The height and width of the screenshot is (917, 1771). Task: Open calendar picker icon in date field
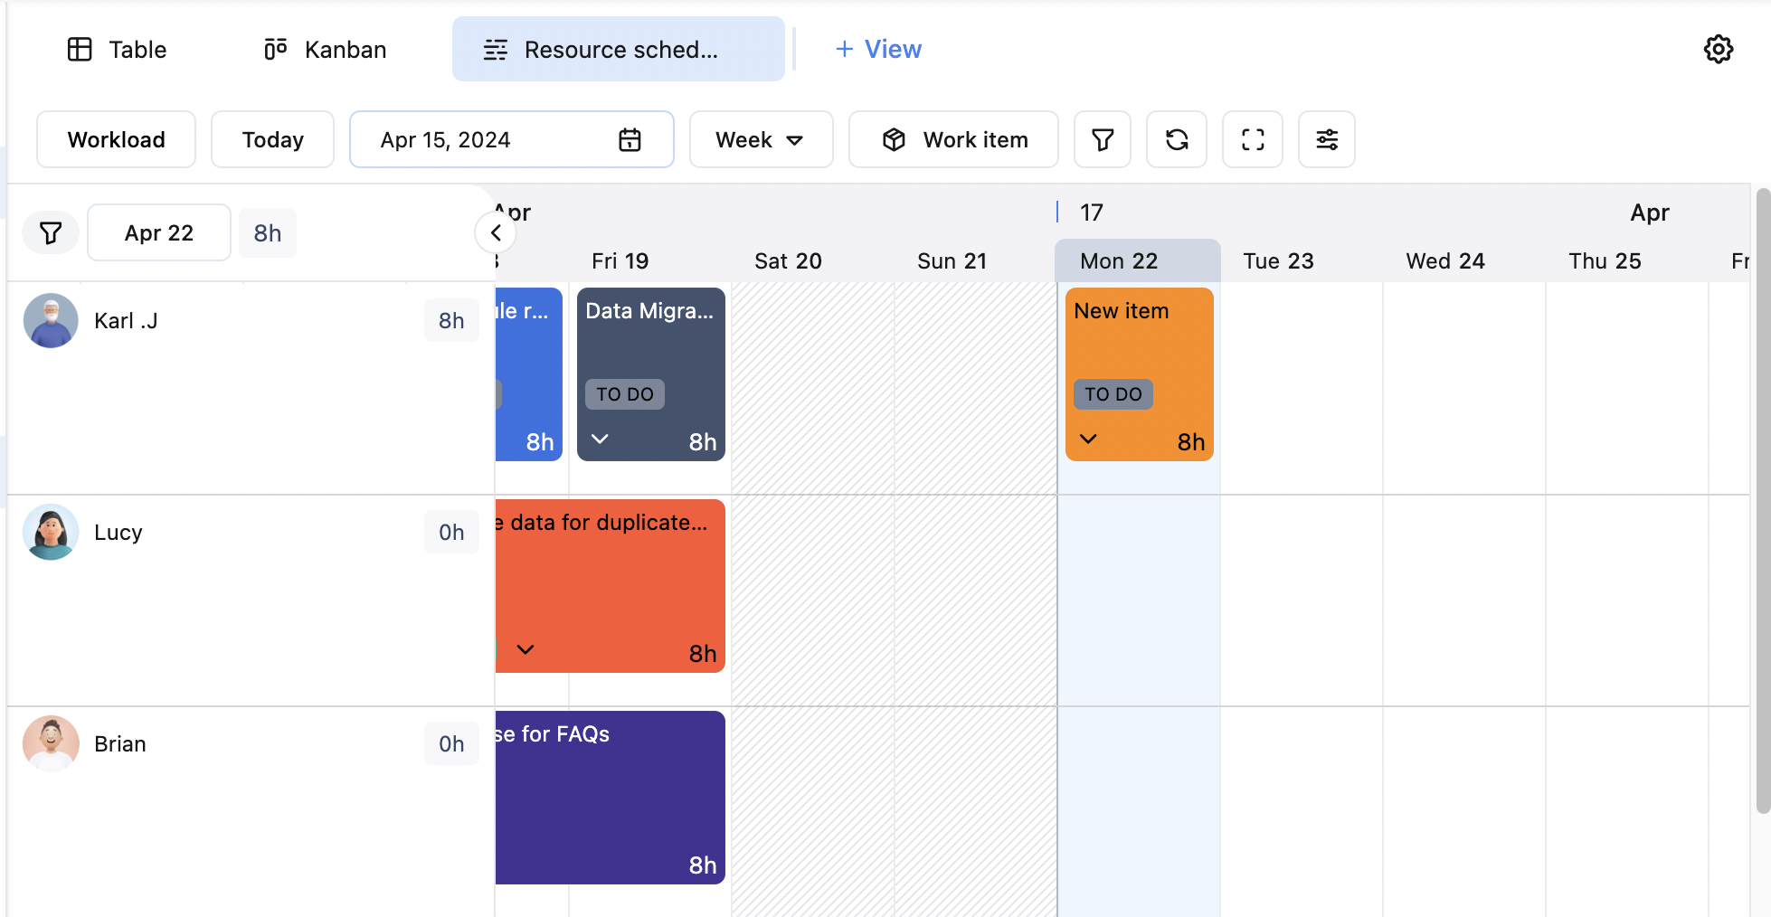click(630, 139)
